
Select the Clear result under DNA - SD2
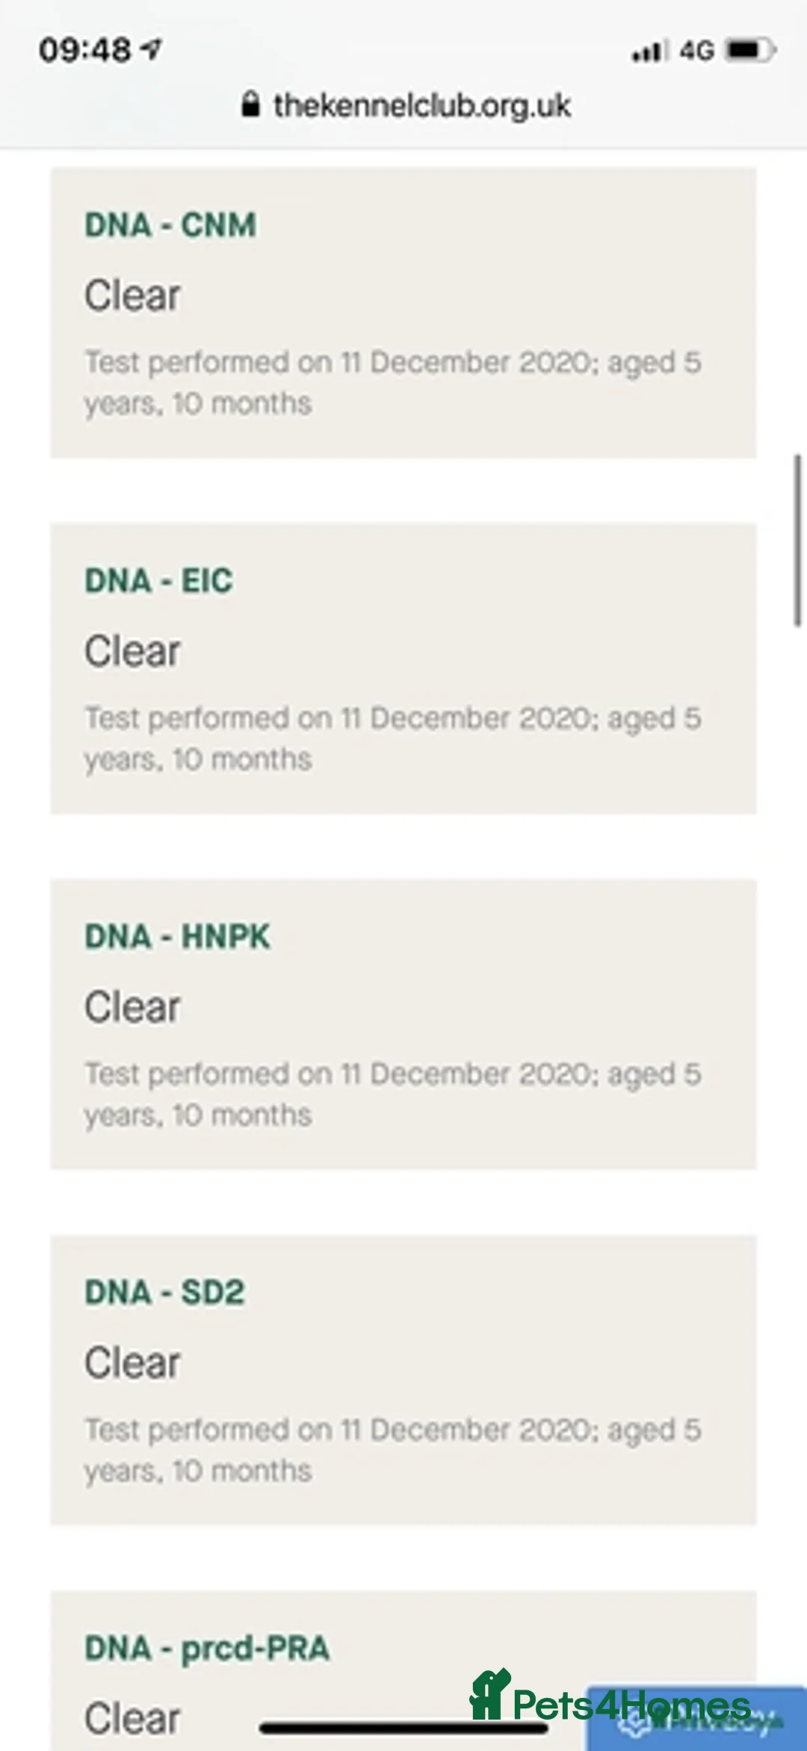click(132, 1361)
